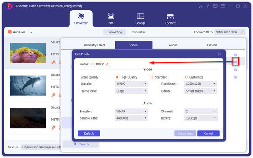Click the highlighted gear icon in the red box
253x158 pixels.
[x=235, y=62]
